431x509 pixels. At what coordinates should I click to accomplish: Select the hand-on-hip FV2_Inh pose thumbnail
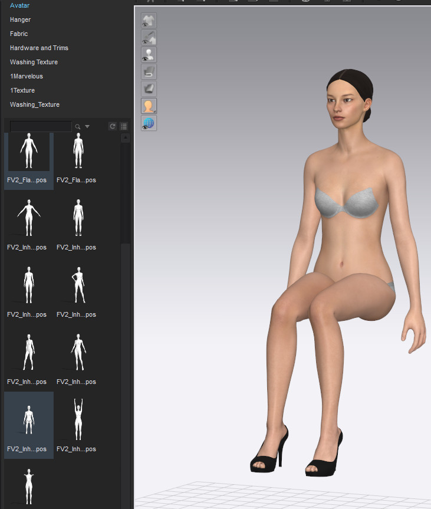coord(78,291)
